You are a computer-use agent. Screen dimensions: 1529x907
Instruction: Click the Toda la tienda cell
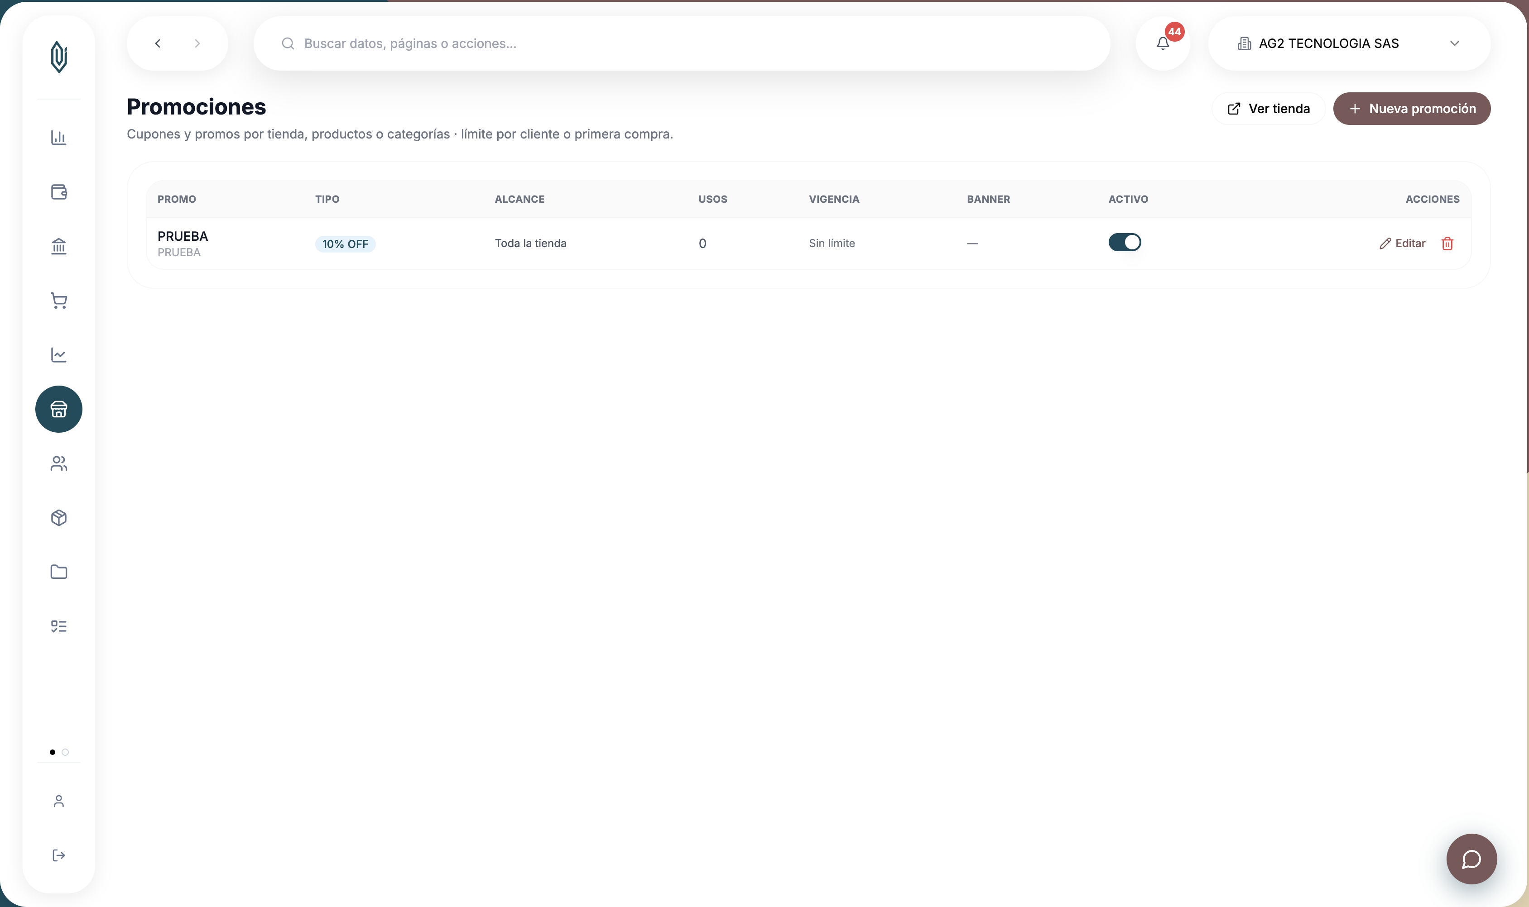click(x=530, y=243)
